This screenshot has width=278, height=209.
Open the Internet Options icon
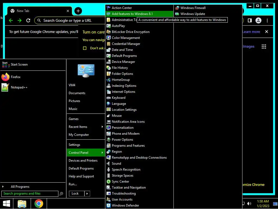coord(109,92)
